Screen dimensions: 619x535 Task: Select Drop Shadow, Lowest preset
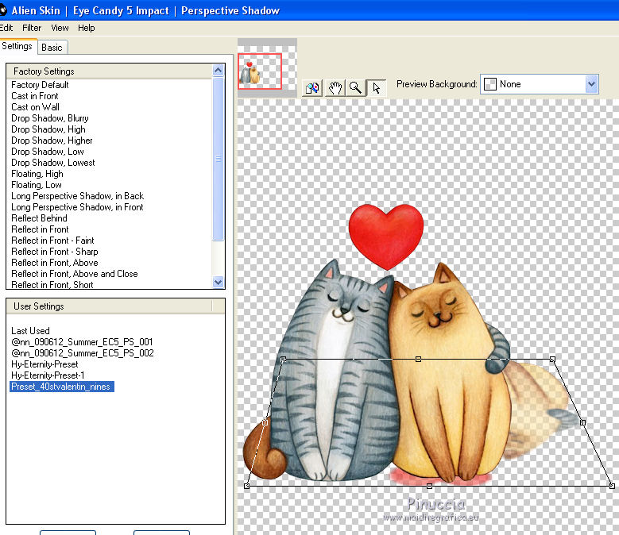[53, 163]
